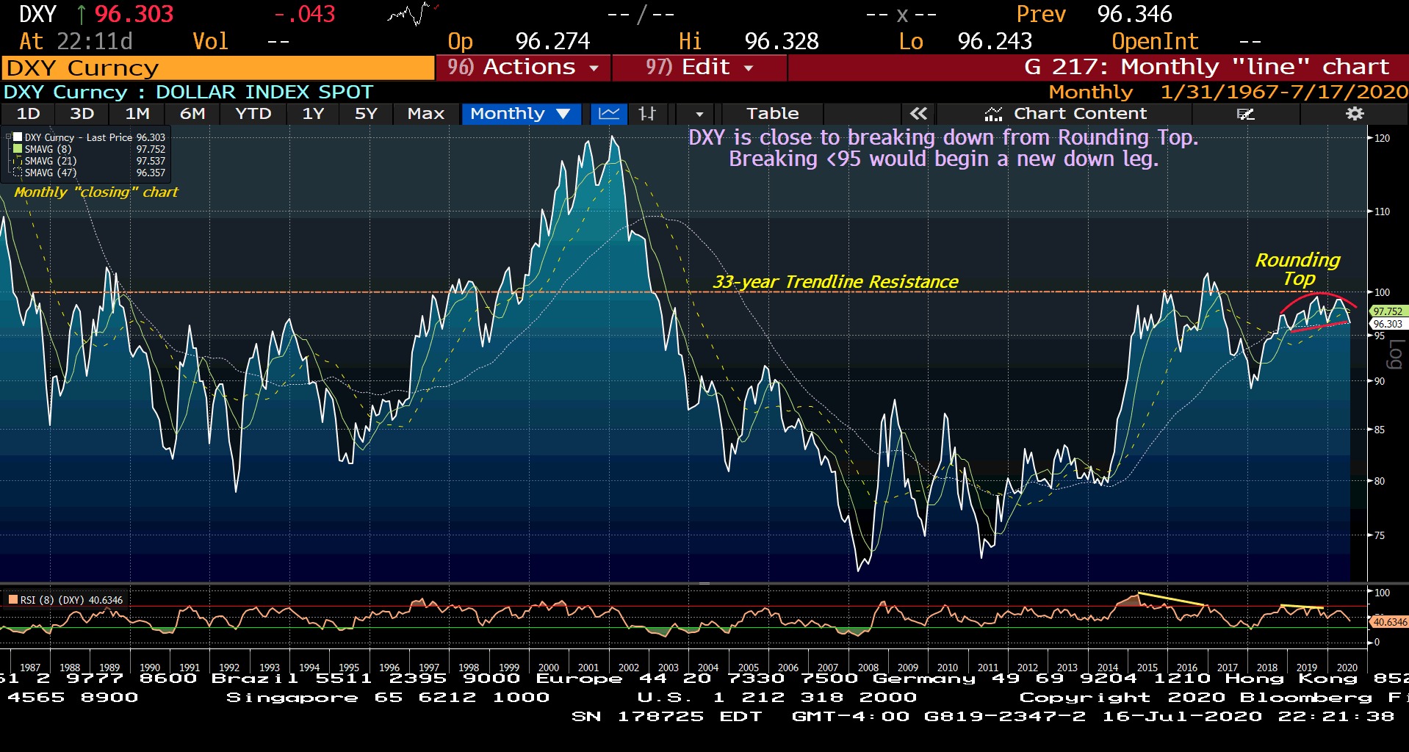Click the 75 price axis label
Screen dimensions: 1409x752
[1379, 535]
